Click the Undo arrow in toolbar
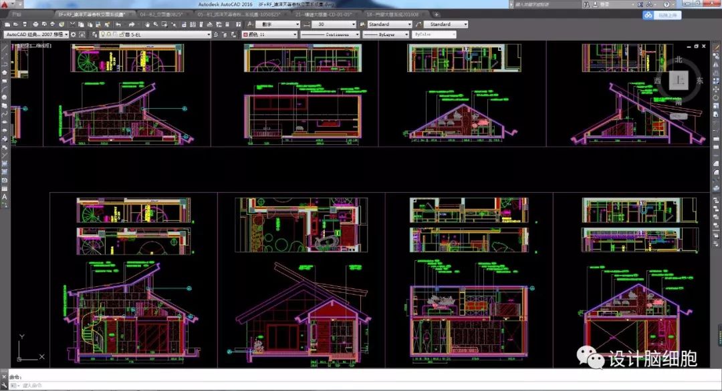The image size is (722, 391). coord(118,24)
